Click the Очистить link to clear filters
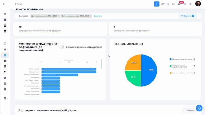 tap(98, 16)
